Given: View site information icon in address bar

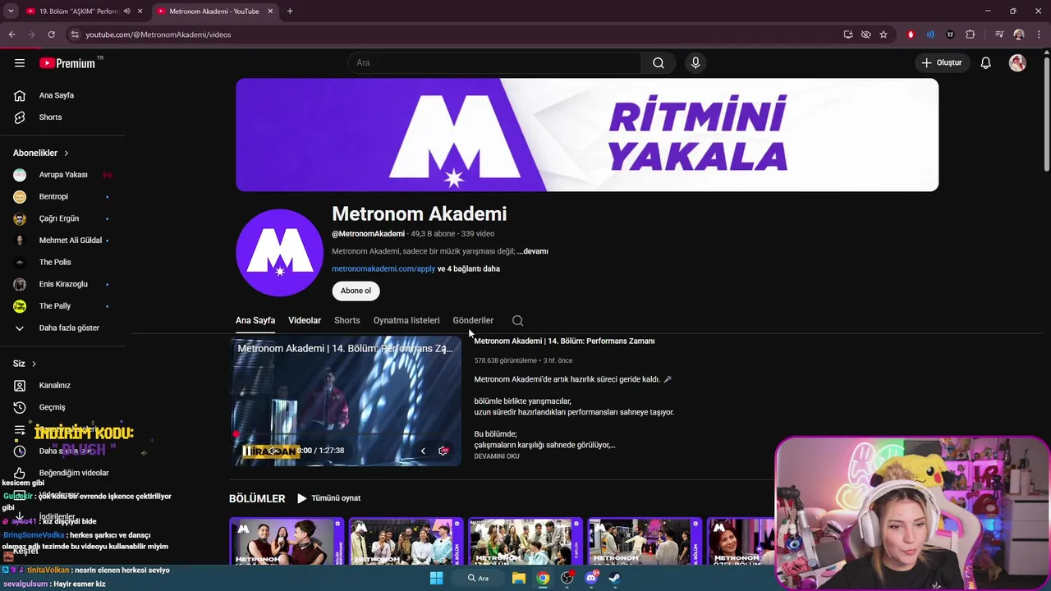Looking at the screenshot, I should 75,34.
